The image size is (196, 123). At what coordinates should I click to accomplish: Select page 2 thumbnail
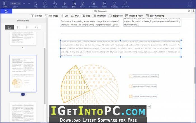(x=23, y=74)
